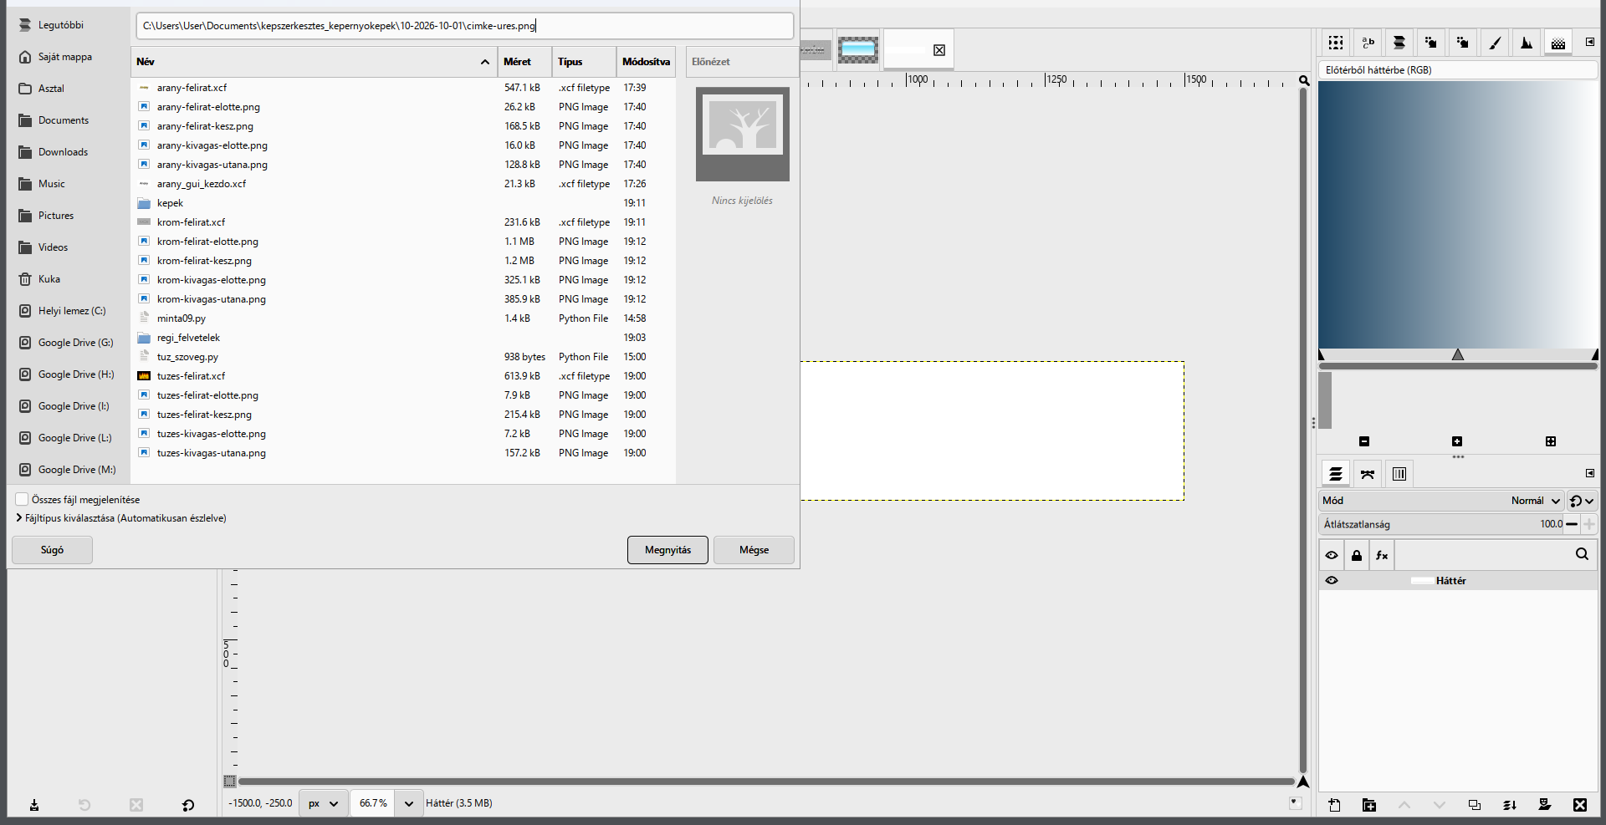
Task: Toggle visibility of Háttér layer
Action: (1332, 580)
